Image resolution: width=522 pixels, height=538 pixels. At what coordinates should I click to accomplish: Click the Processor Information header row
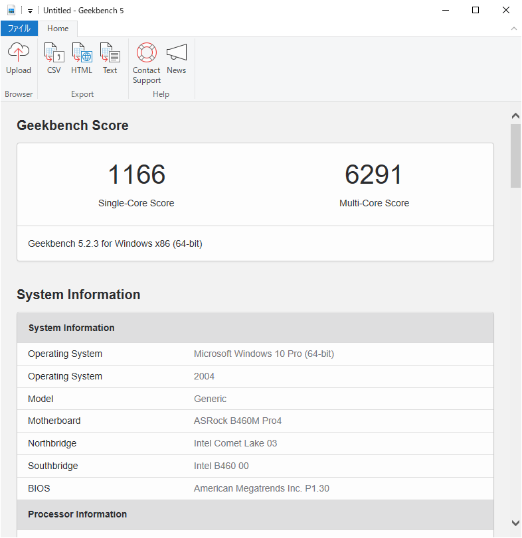255,514
